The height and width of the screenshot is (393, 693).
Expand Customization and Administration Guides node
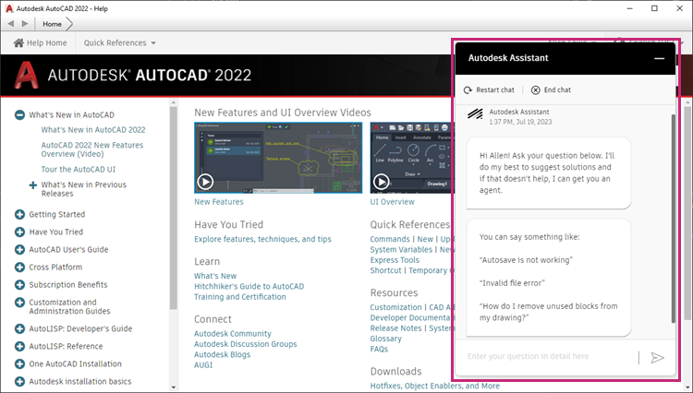tap(19, 303)
